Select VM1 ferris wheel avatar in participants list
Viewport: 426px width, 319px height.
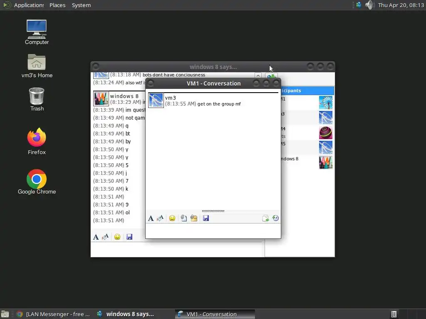[x=325, y=103]
